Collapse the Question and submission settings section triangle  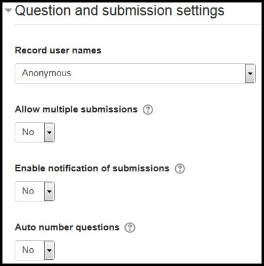[x=9, y=10]
